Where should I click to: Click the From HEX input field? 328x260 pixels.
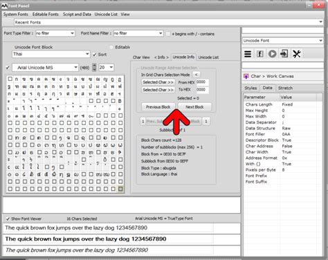click(203, 82)
